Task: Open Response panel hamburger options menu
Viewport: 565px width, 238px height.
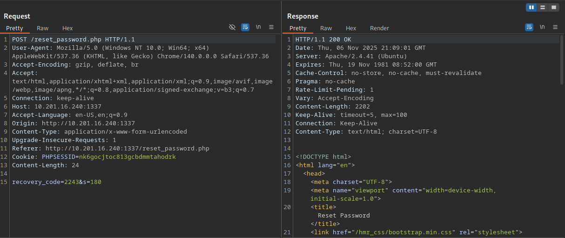Action: 555,27
